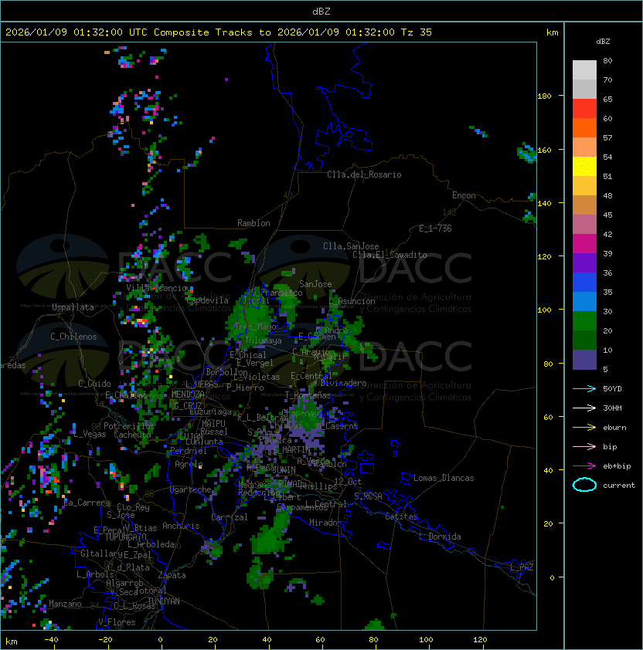Click the 'Carrizal' map label

(230, 517)
